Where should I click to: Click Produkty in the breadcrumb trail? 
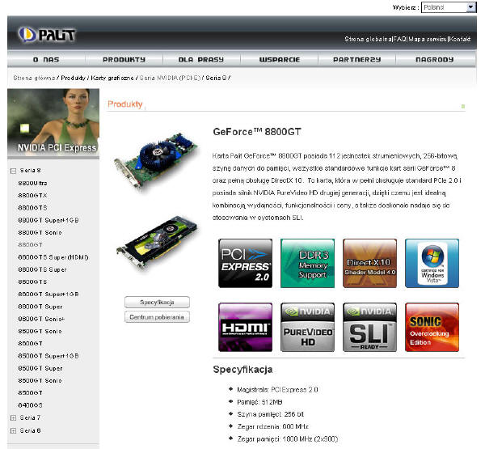click(73, 78)
